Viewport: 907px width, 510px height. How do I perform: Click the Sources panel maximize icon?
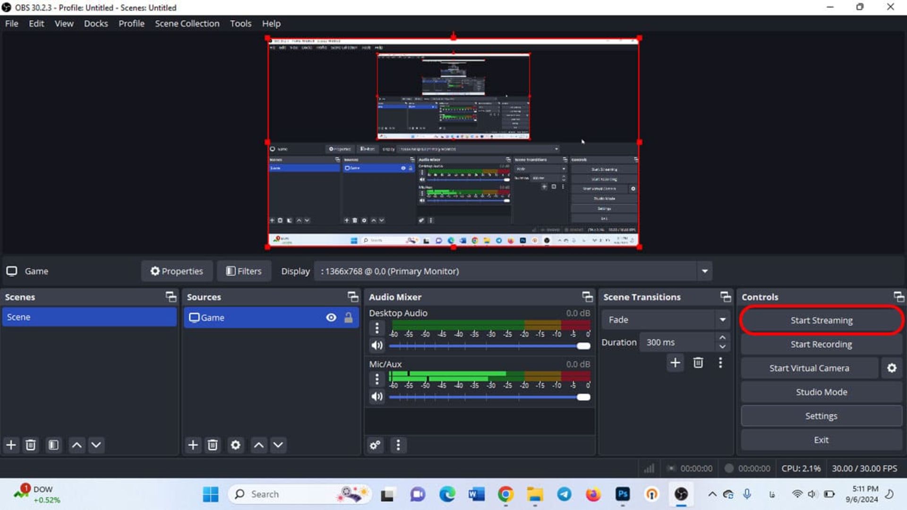[352, 297]
